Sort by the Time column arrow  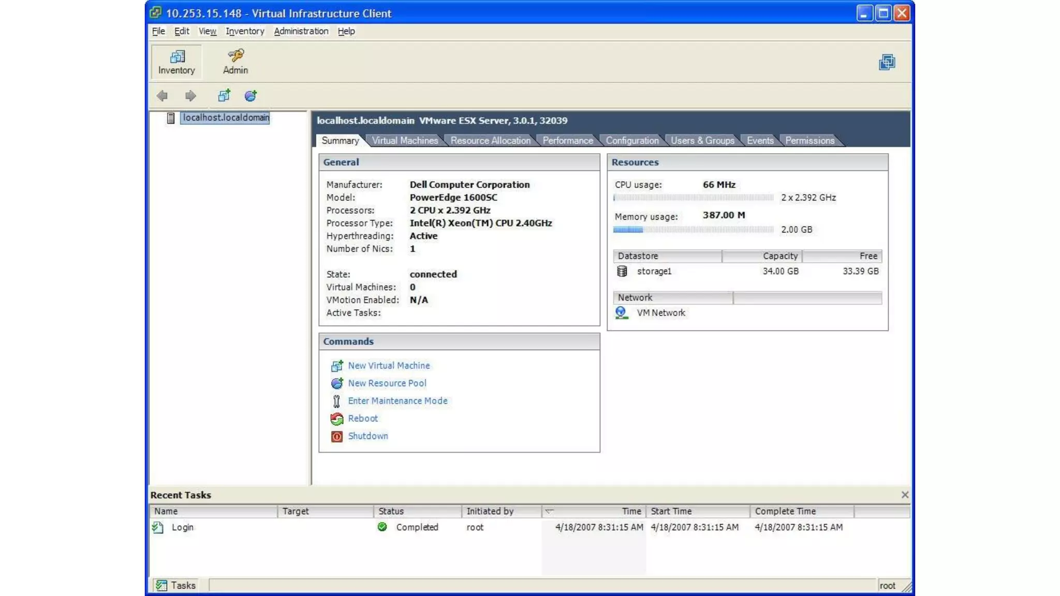click(x=550, y=511)
